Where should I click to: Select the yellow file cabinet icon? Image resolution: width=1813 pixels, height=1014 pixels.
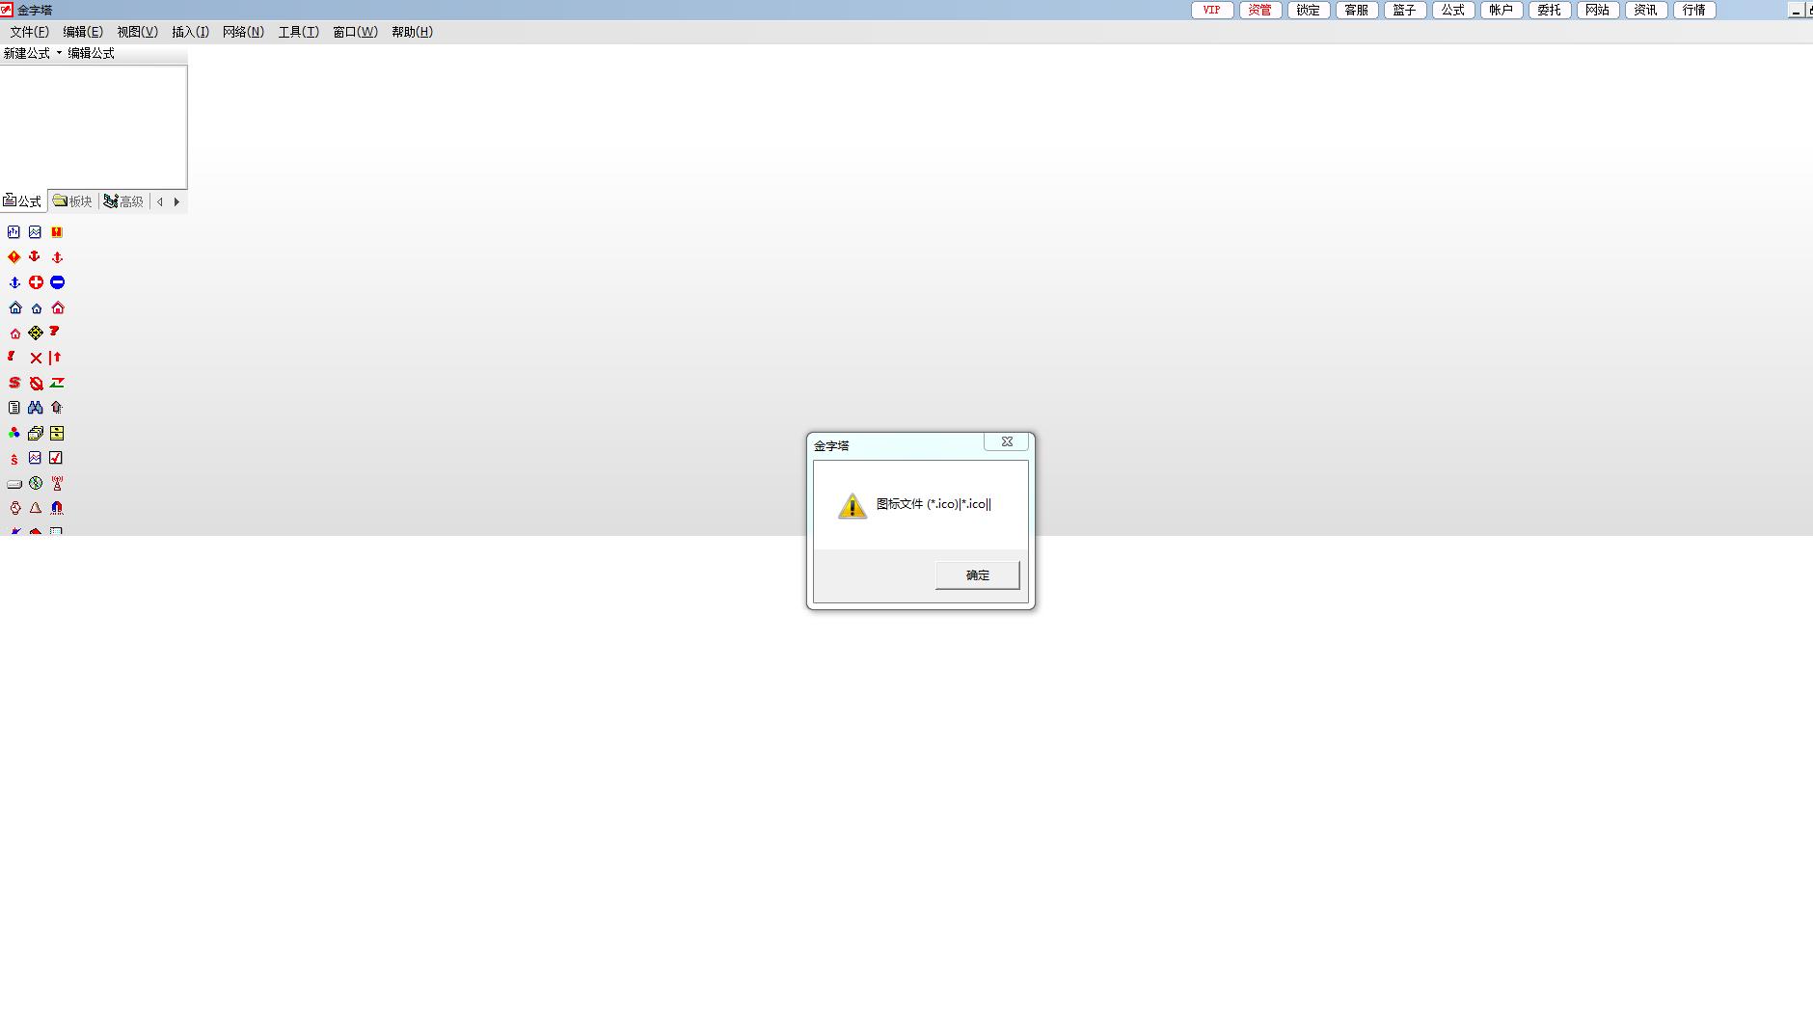point(57,433)
